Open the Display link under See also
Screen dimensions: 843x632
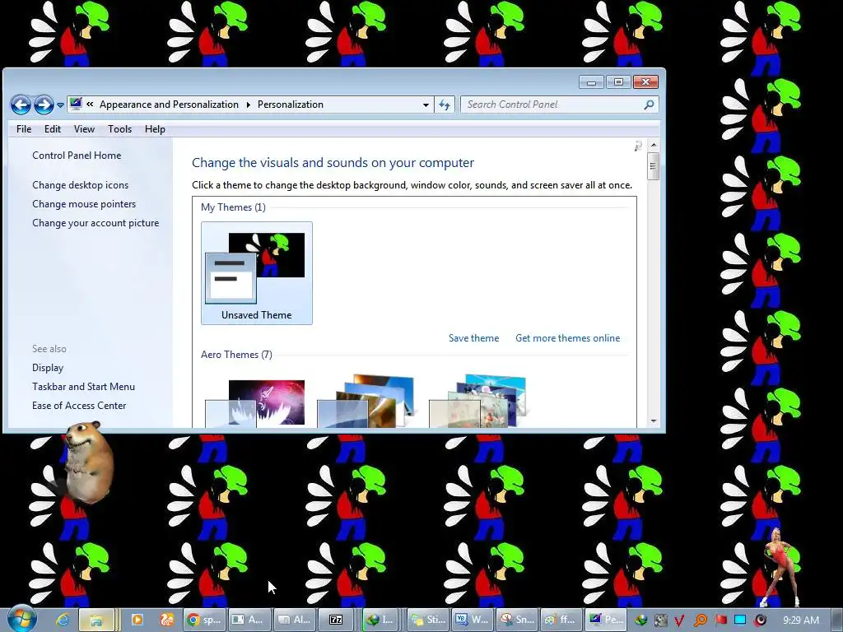[47, 368]
